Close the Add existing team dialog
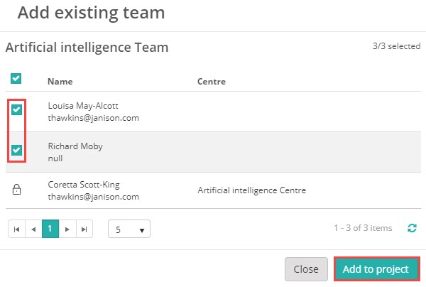 coord(306,269)
